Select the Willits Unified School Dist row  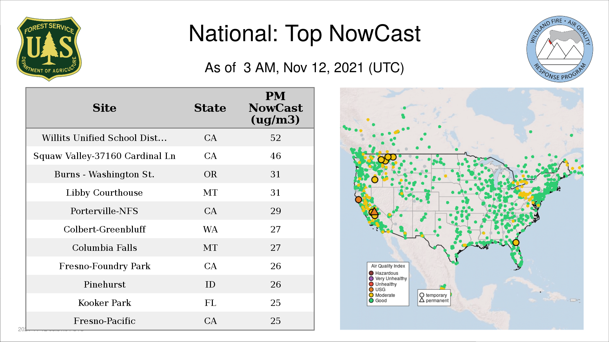pyautogui.click(x=104, y=138)
